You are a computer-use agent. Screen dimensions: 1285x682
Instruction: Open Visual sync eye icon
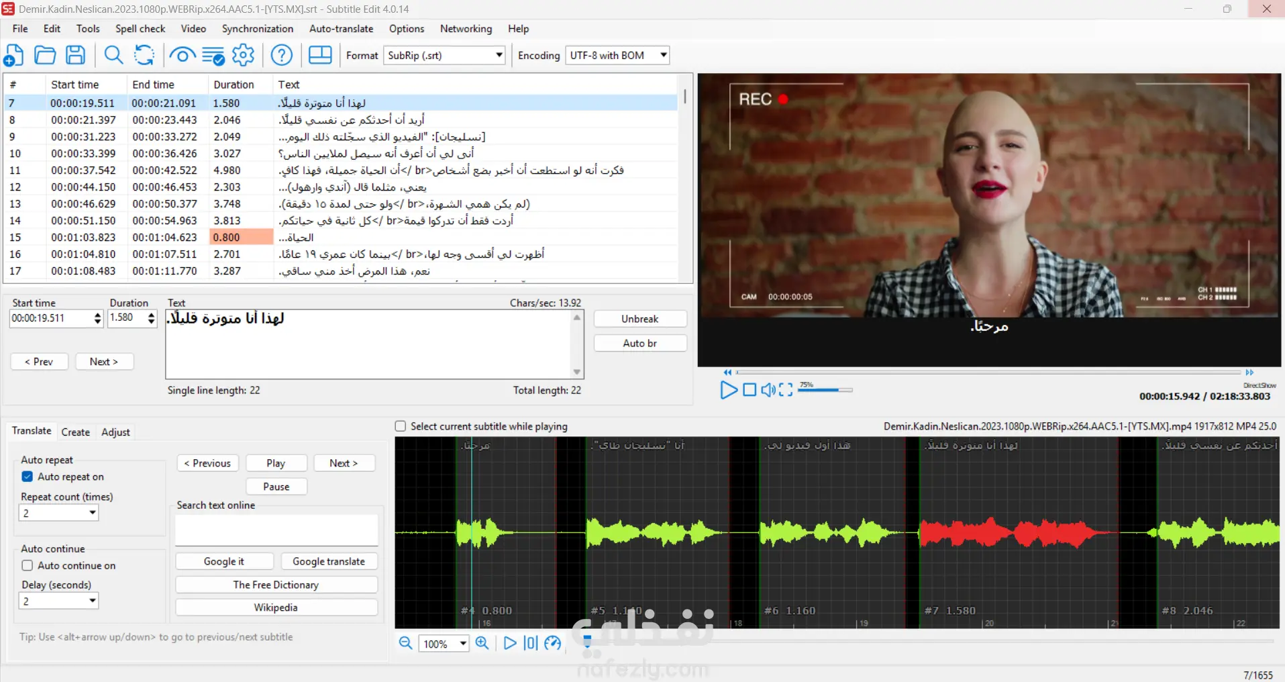pos(182,55)
